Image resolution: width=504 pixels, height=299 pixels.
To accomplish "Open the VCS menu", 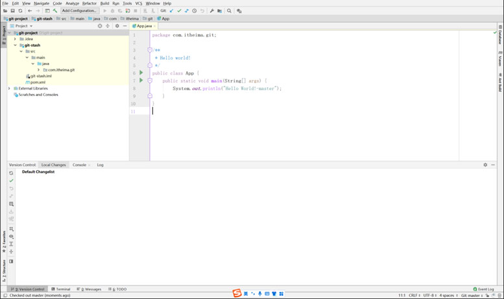I will [x=139, y=3].
